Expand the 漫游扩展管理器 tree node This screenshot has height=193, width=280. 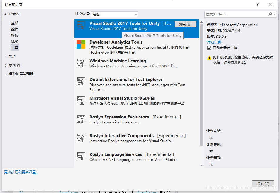pyautogui.click(x=6, y=74)
